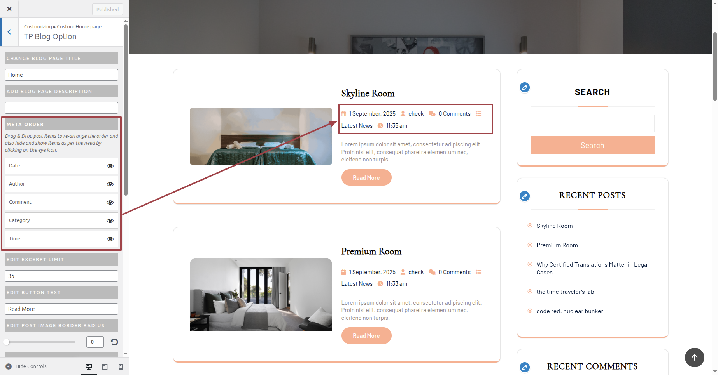This screenshot has width=718, height=375.
Task: Click the post image border radius slider
Action: pos(40,342)
